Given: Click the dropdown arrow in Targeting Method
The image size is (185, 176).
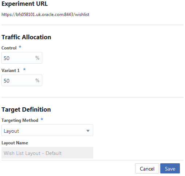Looking at the screenshot, I should [x=88, y=131].
